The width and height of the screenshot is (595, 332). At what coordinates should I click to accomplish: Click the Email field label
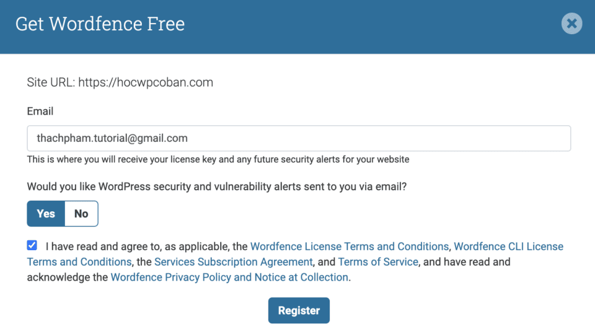tap(40, 111)
